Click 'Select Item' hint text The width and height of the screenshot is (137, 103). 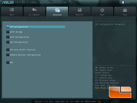pos(105,70)
